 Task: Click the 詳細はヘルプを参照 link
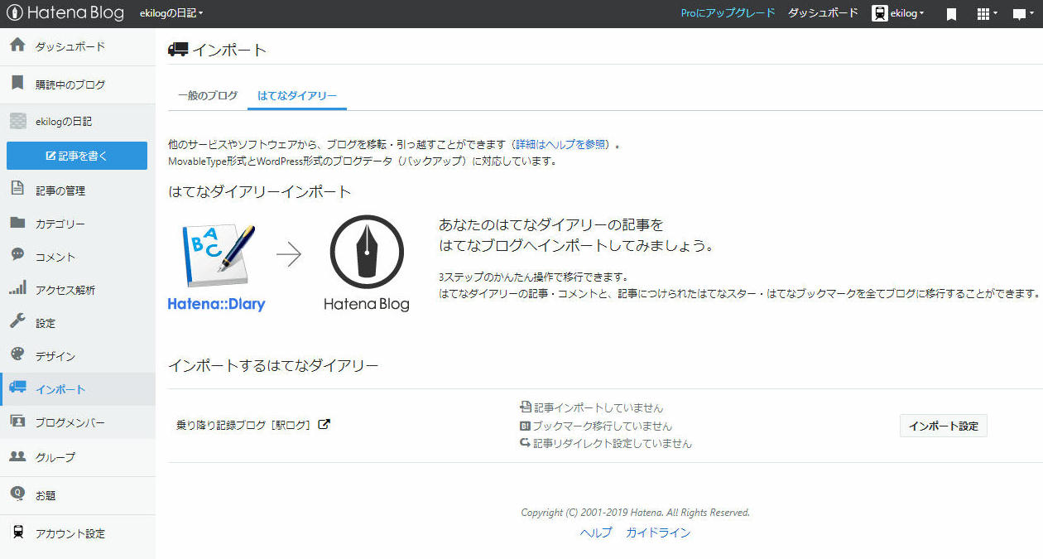pos(560,144)
